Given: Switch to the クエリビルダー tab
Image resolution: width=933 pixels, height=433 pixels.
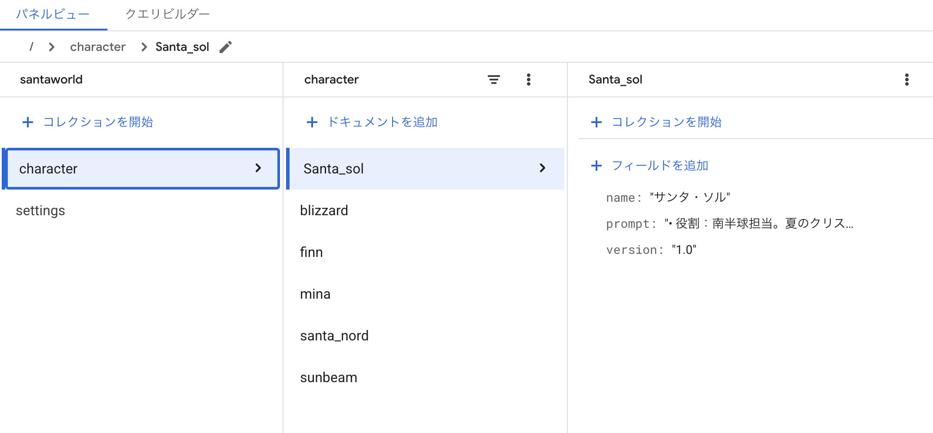Looking at the screenshot, I should [167, 14].
